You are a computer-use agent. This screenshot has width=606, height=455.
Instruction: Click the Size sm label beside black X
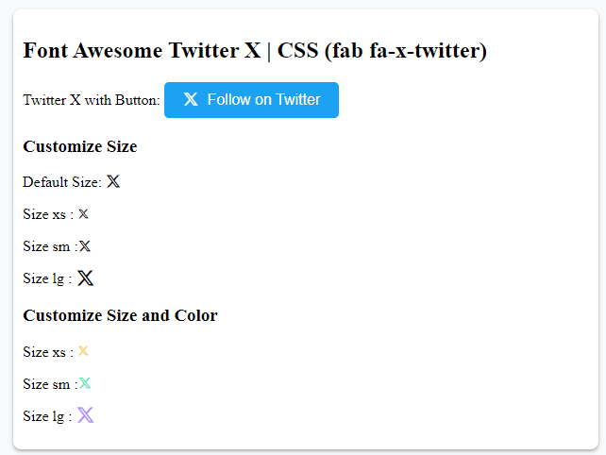click(49, 247)
